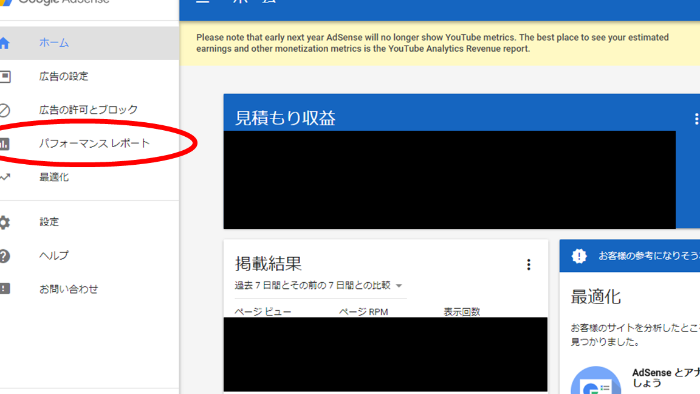This screenshot has height=394, width=700.
Task: Open more options on 見積もり収益 card
Action: pyautogui.click(x=696, y=119)
